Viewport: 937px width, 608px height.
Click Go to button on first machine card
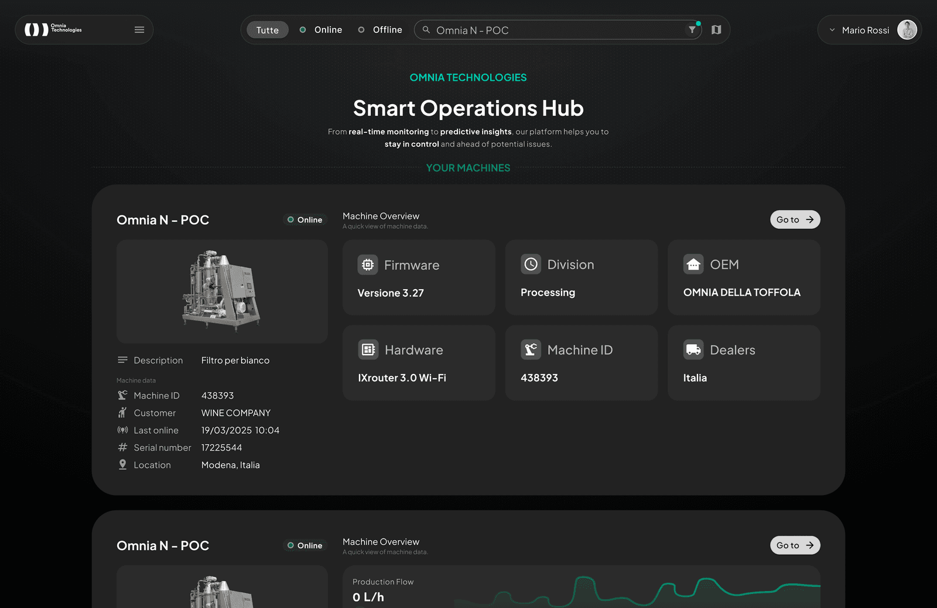pos(795,219)
